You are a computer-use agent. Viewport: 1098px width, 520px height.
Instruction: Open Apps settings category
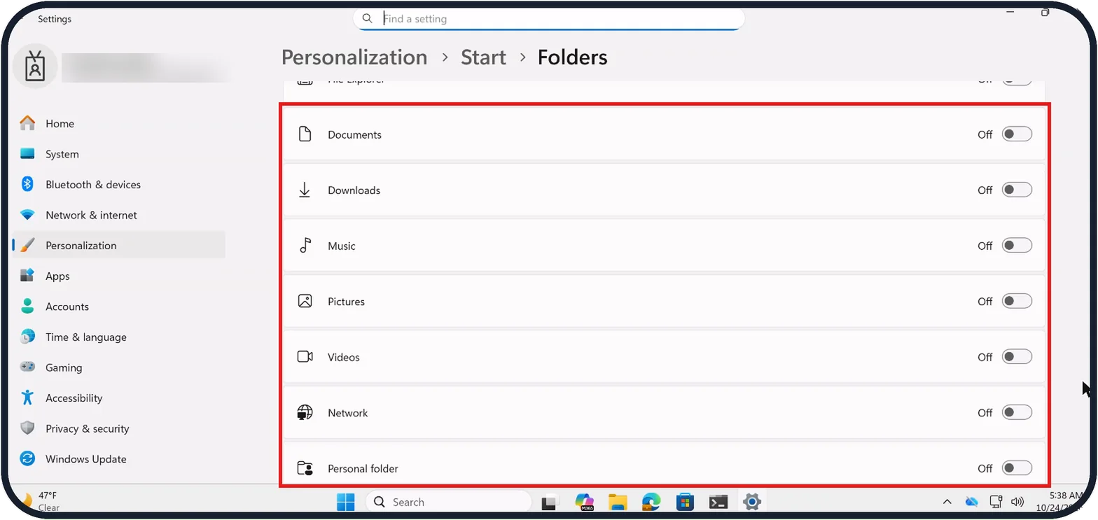[119, 276]
